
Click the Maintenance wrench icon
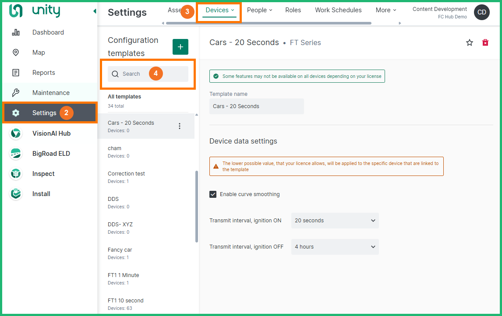pos(16,93)
